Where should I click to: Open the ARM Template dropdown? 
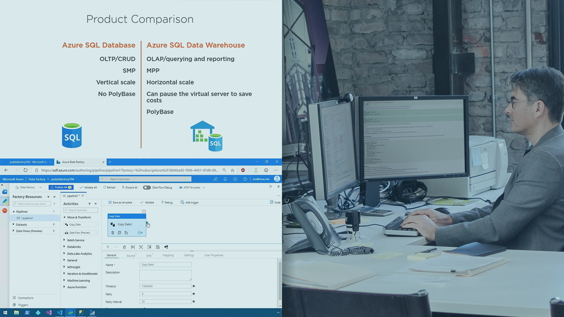[191, 188]
